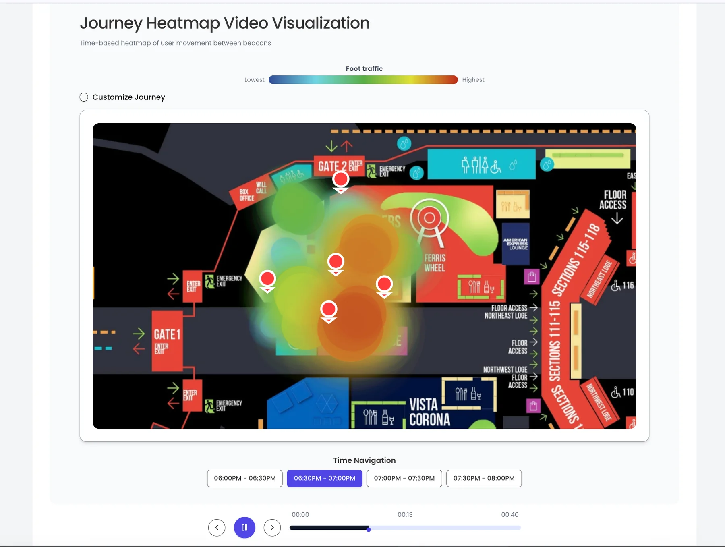Click the 00:13 timeline time marker

[405, 514]
